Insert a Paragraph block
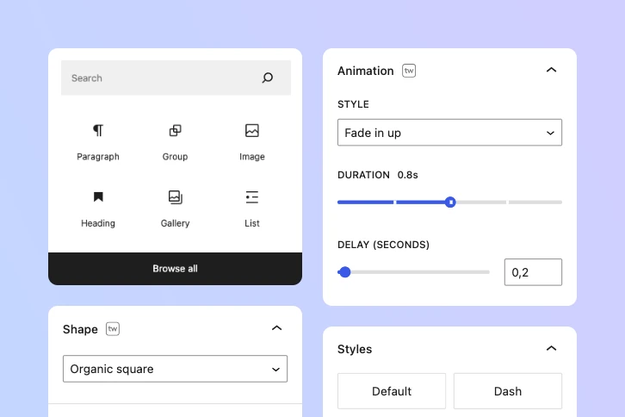The width and height of the screenshot is (625, 417). (x=98, y=142)
